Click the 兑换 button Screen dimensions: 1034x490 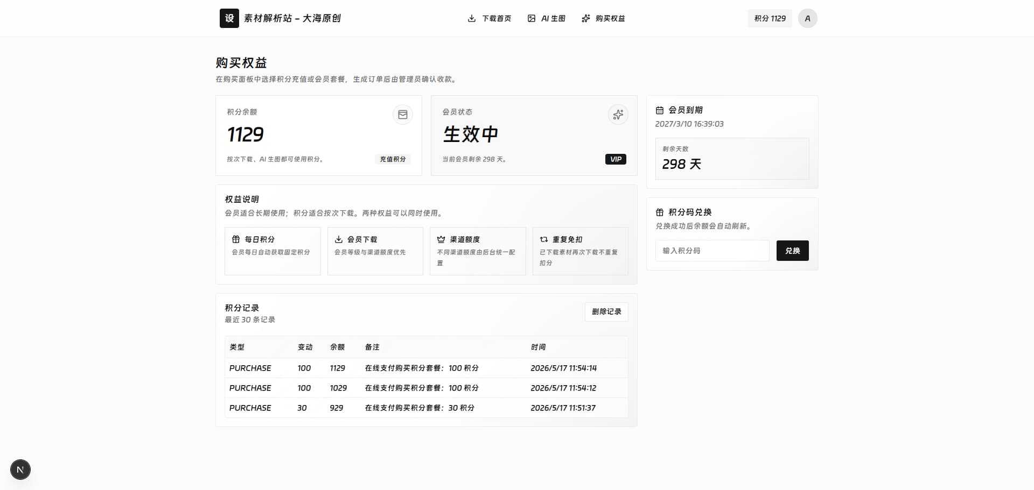click(x=792, y=251)
